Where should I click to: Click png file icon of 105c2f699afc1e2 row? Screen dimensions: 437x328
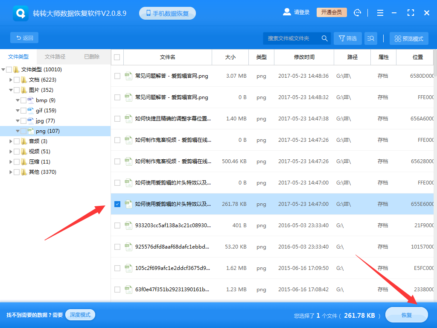[x=128, y=268]
